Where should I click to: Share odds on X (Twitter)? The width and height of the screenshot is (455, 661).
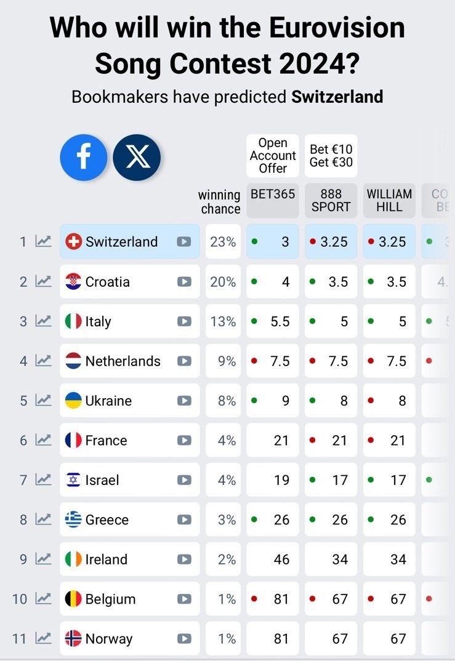[x=137, y=158]
